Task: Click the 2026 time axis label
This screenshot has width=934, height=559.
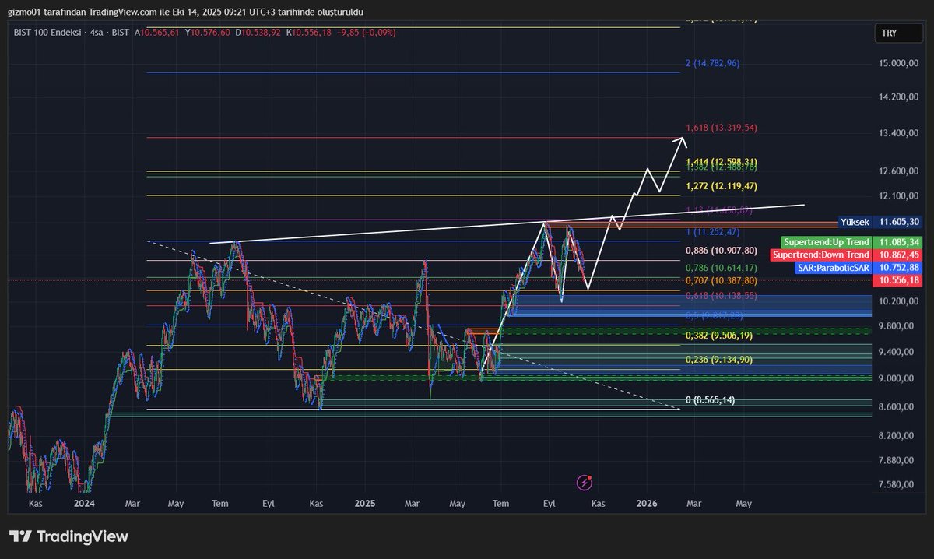Action: 648,504
